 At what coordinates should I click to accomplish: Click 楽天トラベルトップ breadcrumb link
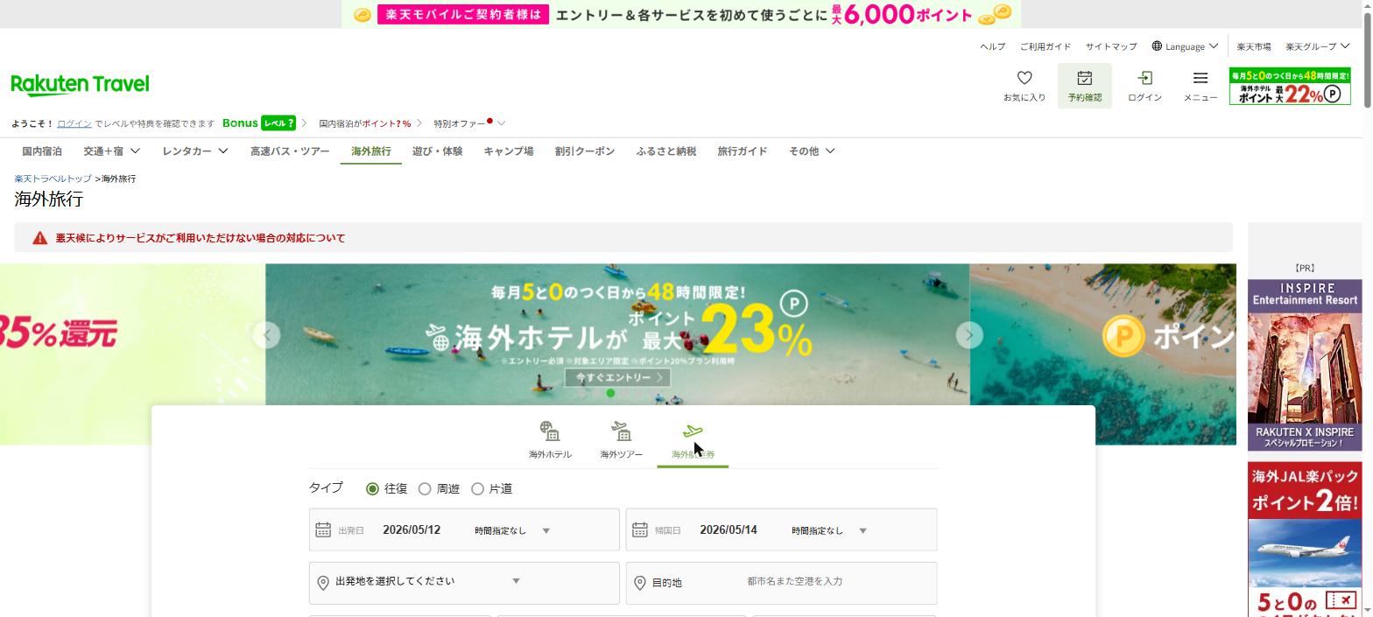click(53, 179)
